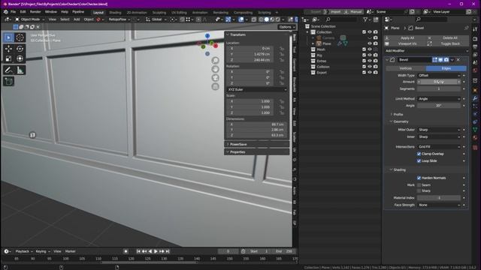This screenshot has height=270, width=481.
Task: Open the Tool properties tab icon
Action: [x=475, y=29]
